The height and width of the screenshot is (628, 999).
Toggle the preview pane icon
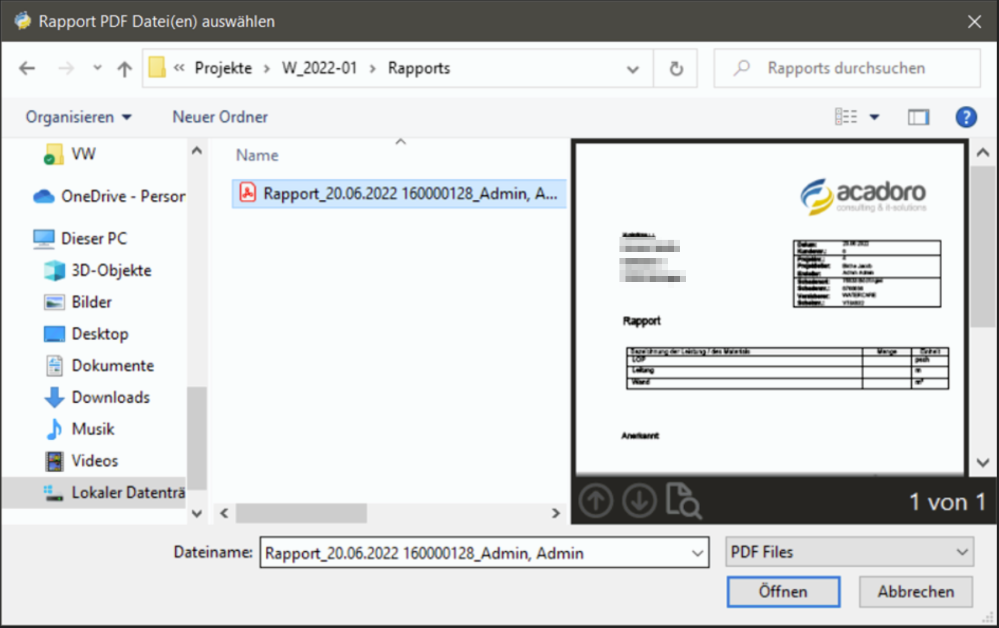click(x=918, y=117)
